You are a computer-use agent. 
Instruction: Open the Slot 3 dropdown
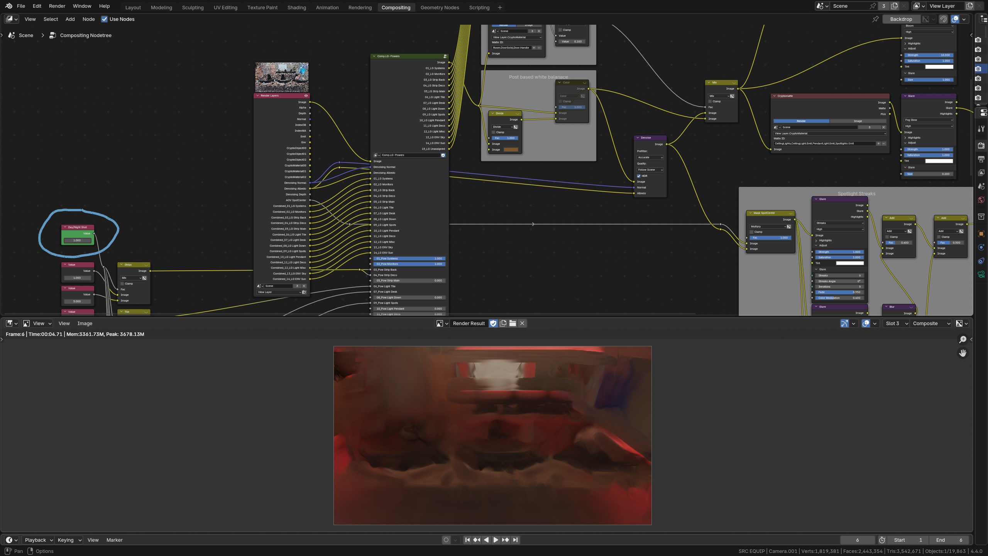coord(895,324)
